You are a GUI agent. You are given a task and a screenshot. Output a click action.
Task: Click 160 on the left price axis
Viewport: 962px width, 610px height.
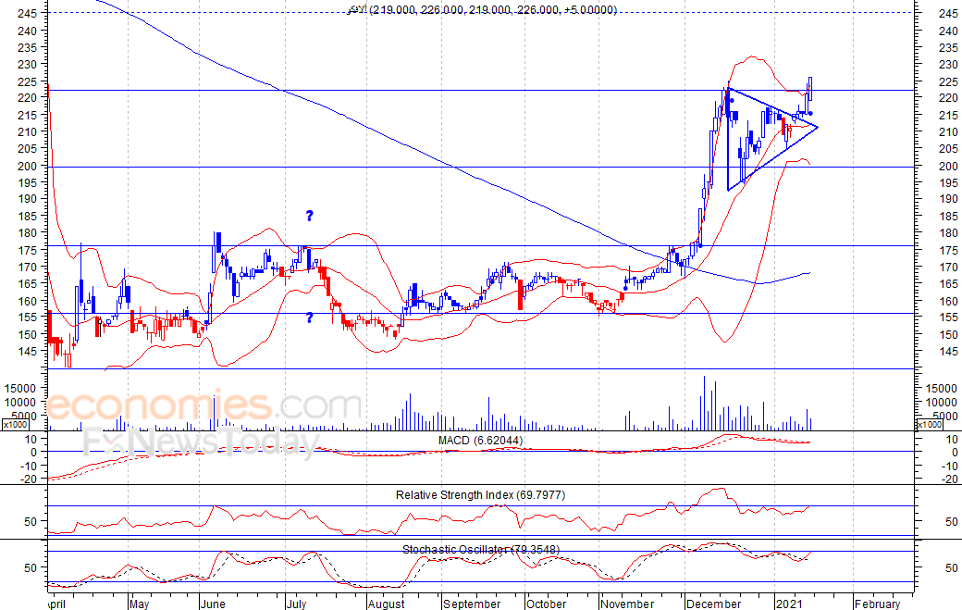point(28,301)
